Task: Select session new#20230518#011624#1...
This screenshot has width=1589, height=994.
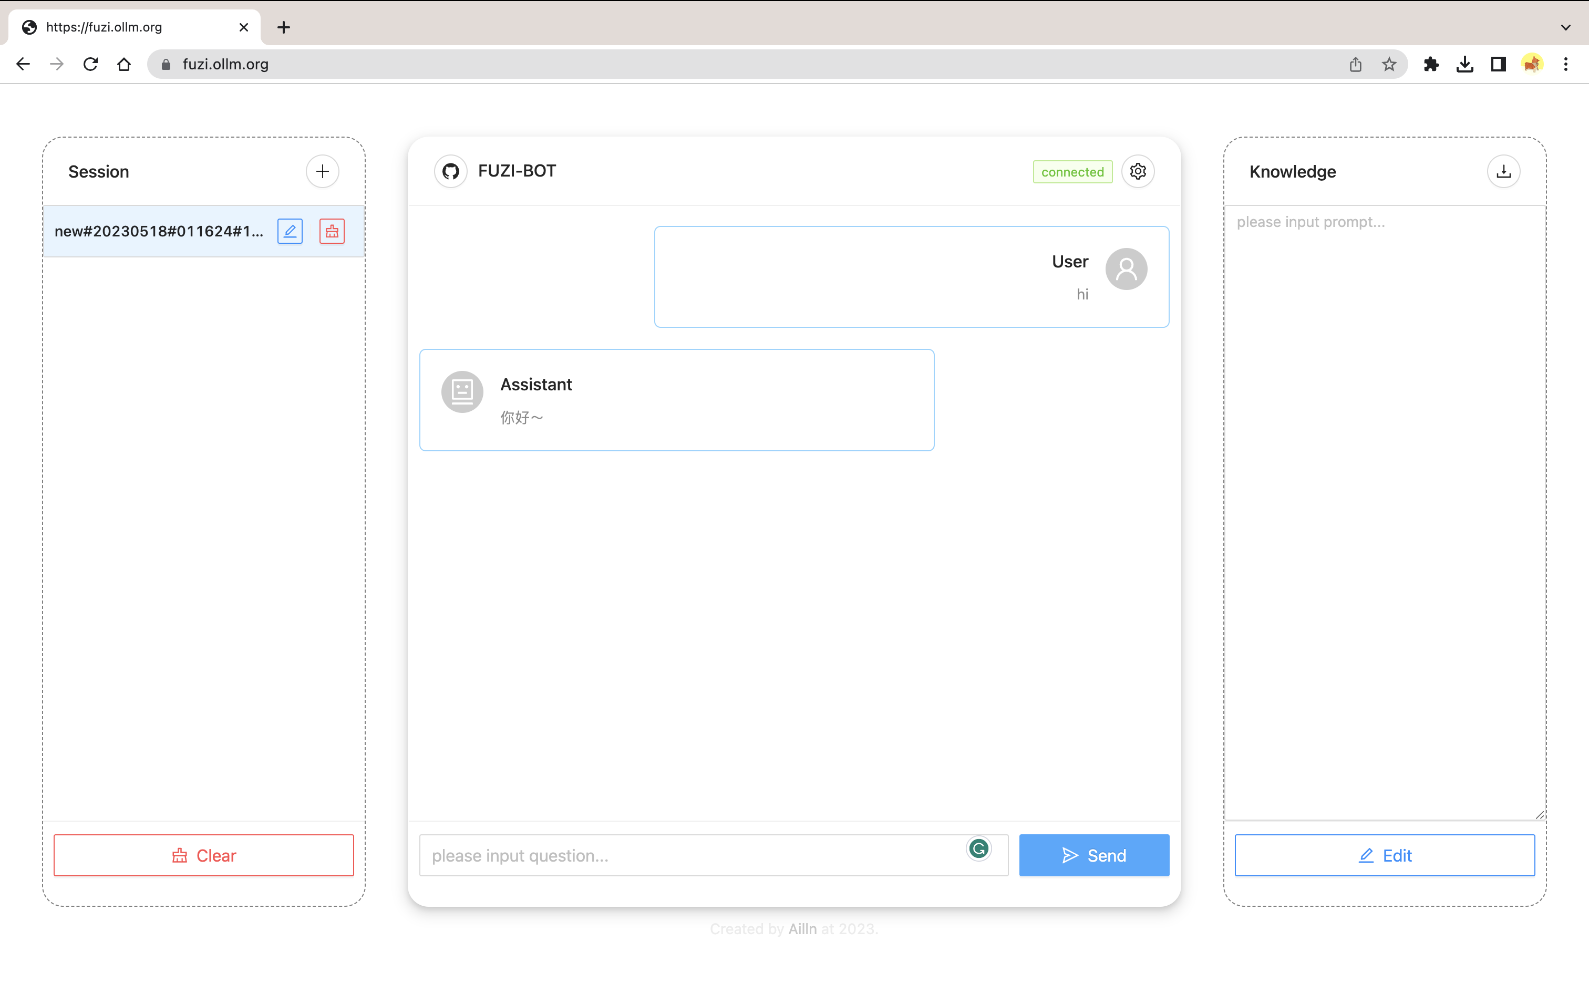Action: click(159, 231)
